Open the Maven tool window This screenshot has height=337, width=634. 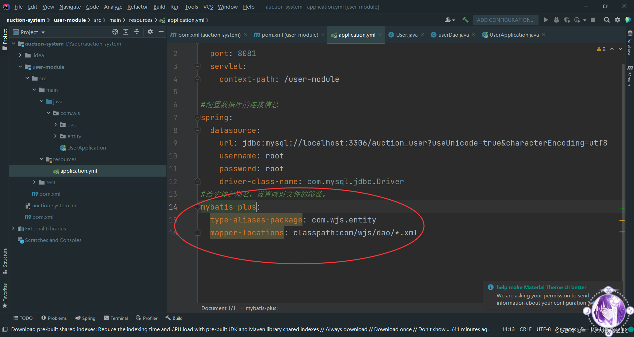pos(629,76)
